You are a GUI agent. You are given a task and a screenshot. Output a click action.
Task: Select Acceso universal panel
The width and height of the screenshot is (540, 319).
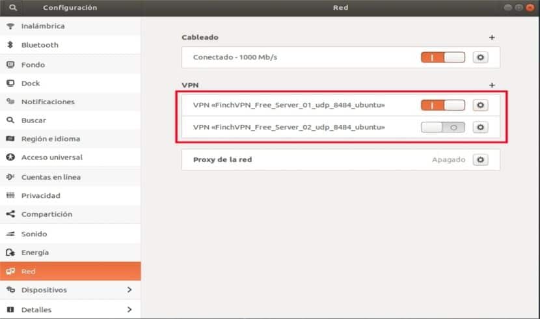click(x=70, y=157)
